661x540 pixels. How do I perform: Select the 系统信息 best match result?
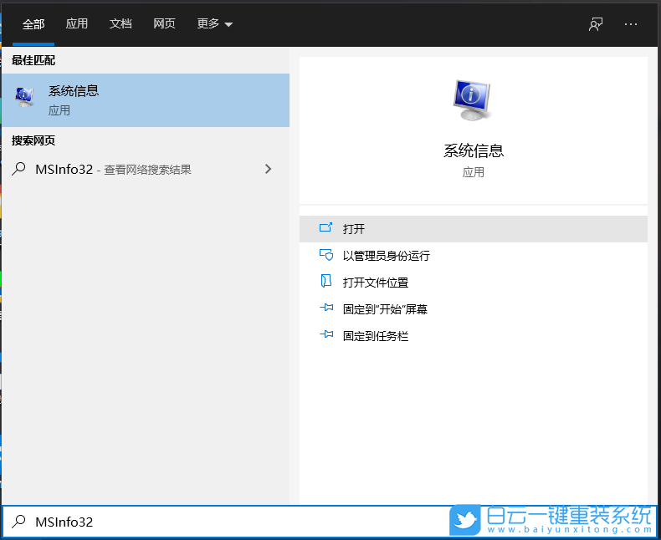146,100
